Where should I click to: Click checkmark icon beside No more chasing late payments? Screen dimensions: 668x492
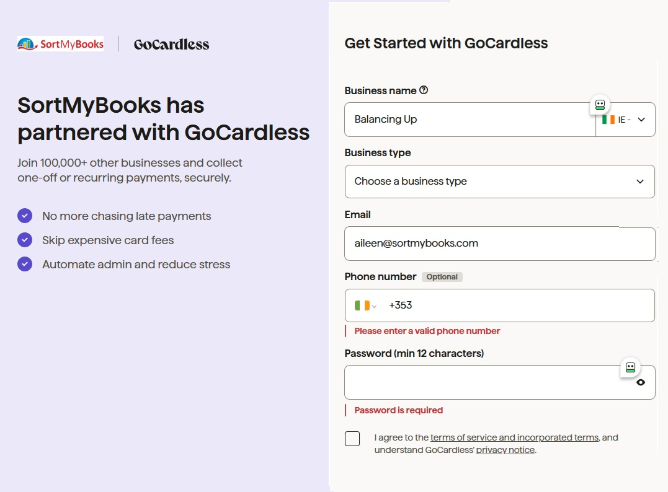coord(25,216)
